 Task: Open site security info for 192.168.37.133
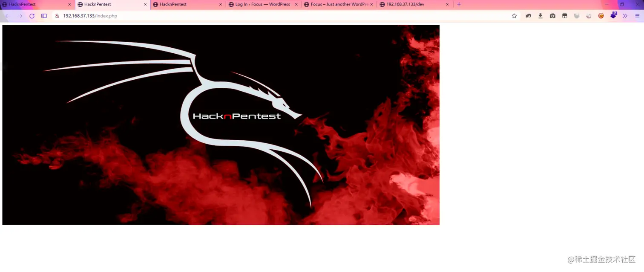point(57,16)
